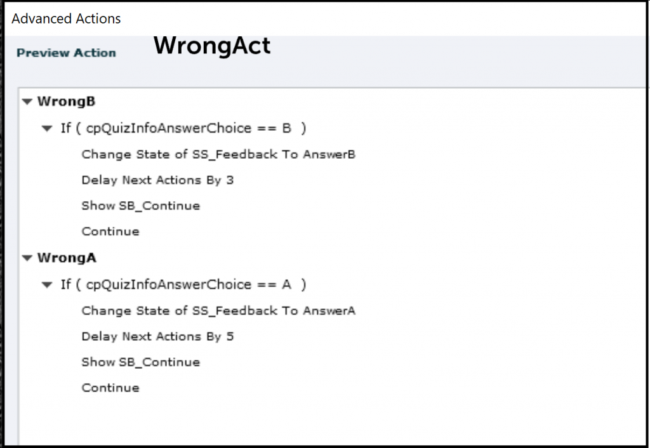Collapse the If cpQuizInfoAnswerChoice == A arrow

[46, 285]
